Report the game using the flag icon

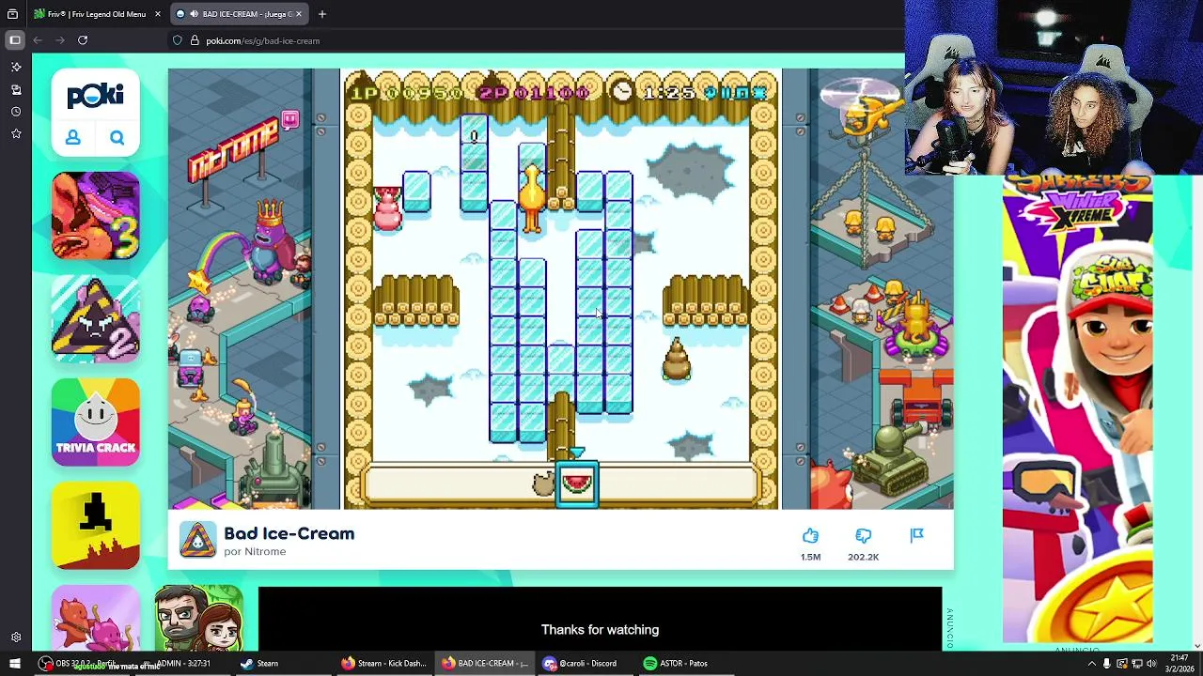point(916,535)
